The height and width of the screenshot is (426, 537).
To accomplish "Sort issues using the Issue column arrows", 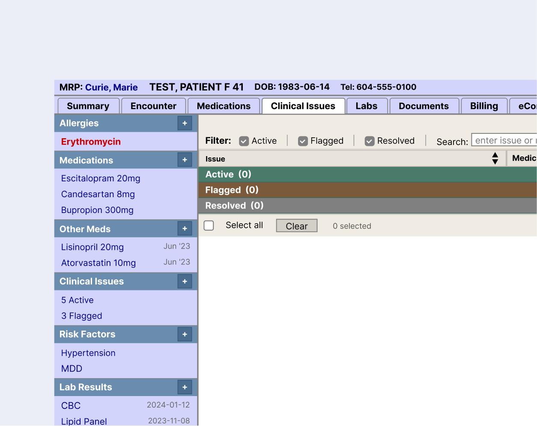I will [495, 159].
